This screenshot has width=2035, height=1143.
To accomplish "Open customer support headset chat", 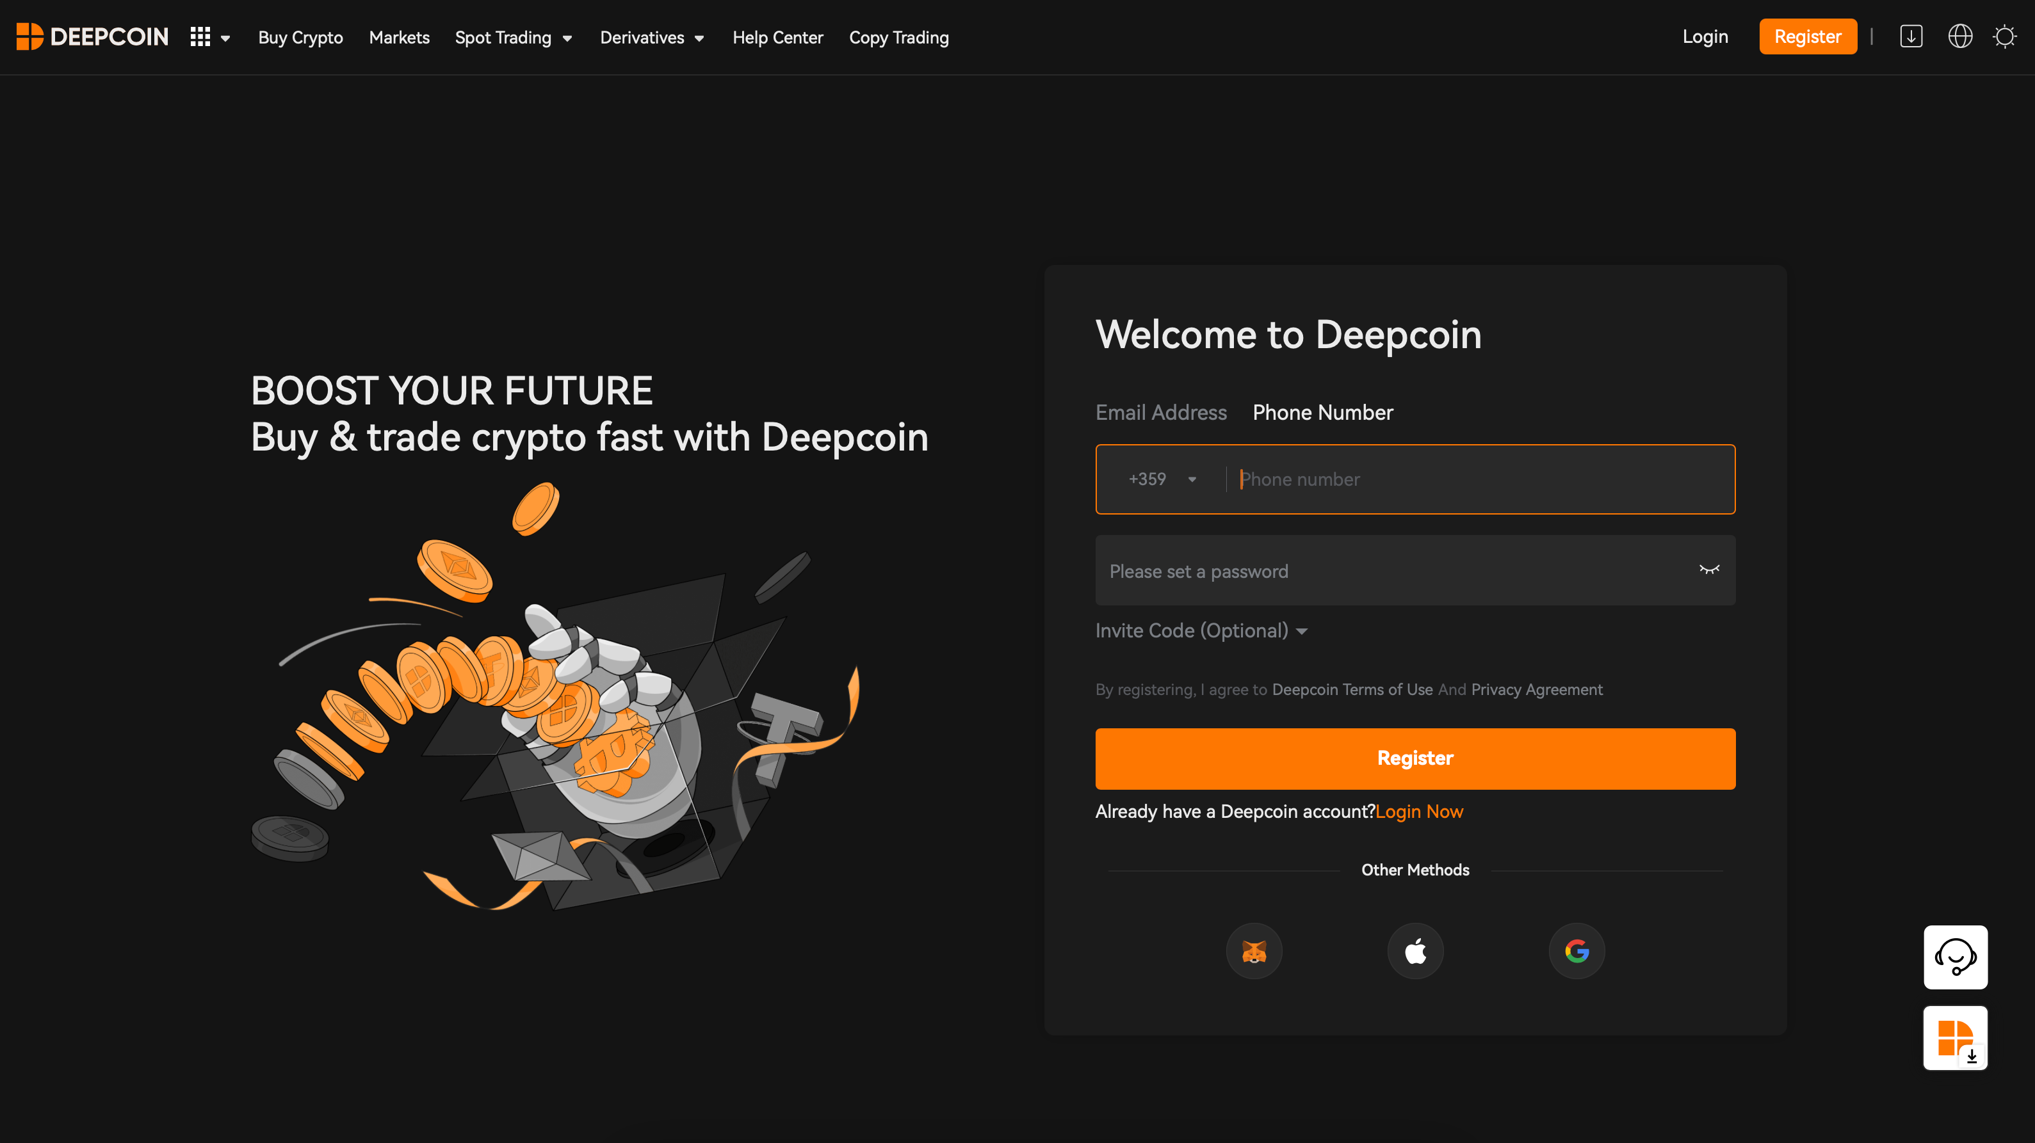I will tap(1955, 957).
